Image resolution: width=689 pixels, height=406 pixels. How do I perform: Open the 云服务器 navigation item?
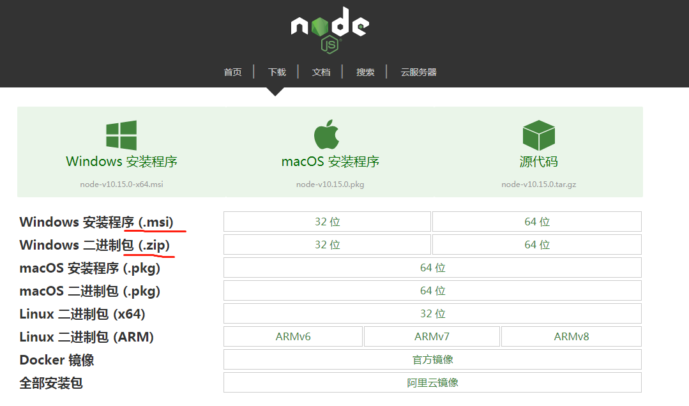tap(418, 72)
